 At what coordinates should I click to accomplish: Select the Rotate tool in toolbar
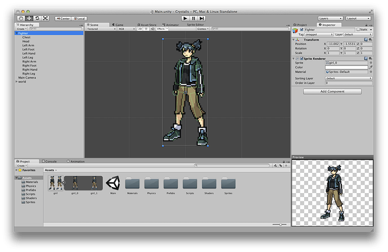click(37, 18)
